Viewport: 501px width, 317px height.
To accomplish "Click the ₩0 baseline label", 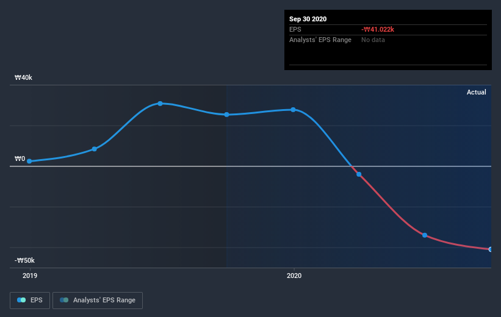I will (x=20, y=158).
